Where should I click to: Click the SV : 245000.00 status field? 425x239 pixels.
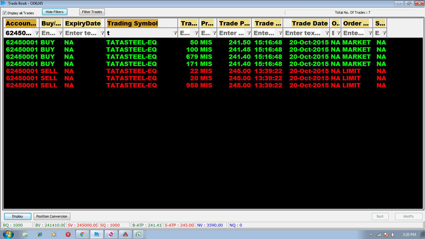(x=82, y=225)
